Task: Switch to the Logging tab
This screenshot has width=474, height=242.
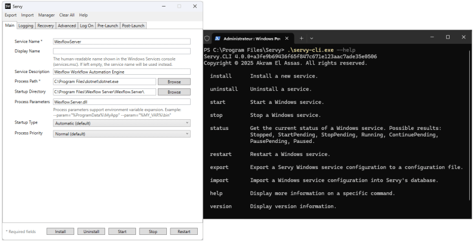Action: coord(26,26)
